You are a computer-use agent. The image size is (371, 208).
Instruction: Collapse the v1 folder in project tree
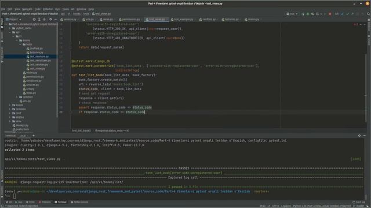(x=13, y=36)
